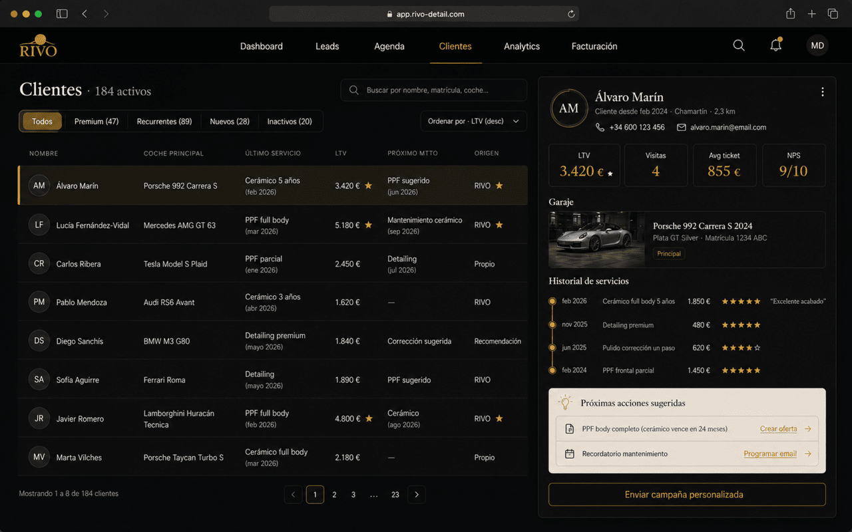
Task: Click the RIVO logo
Action: (x=38, y=46)
